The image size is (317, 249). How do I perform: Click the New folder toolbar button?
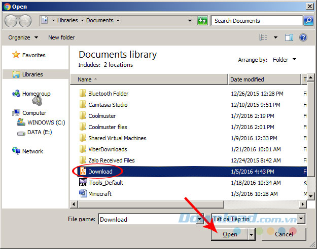pos(61,37)
